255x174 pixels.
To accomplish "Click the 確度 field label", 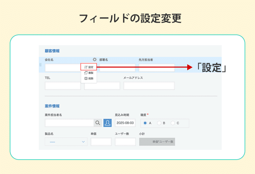I will pos(143,115).
